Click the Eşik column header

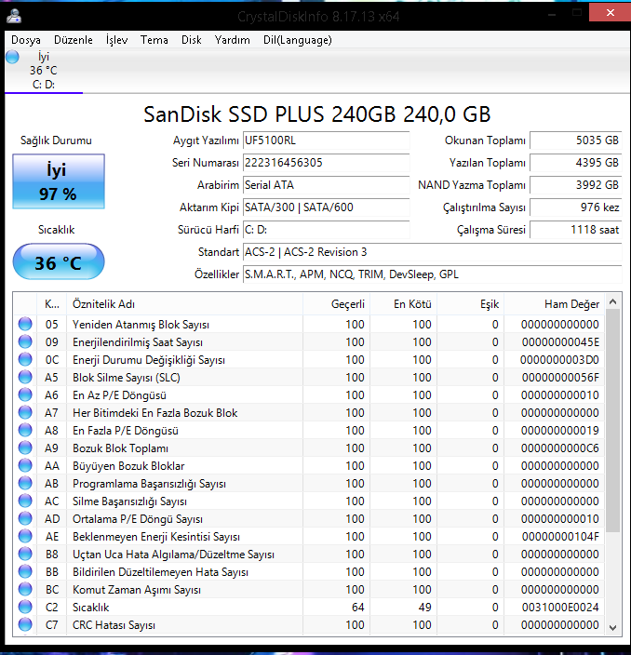tap(471, 303)
